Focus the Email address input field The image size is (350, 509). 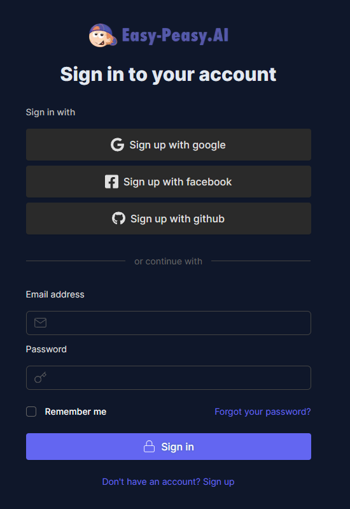169,323
